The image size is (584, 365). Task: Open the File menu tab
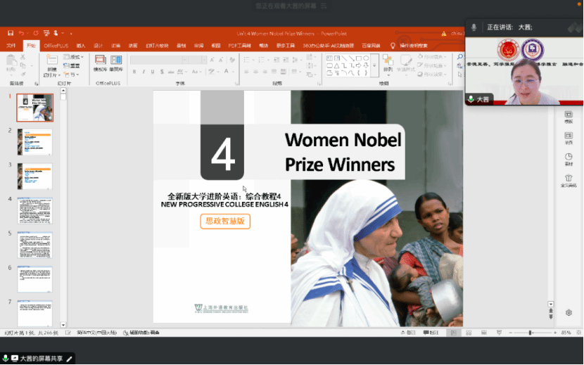pos(11,46)
